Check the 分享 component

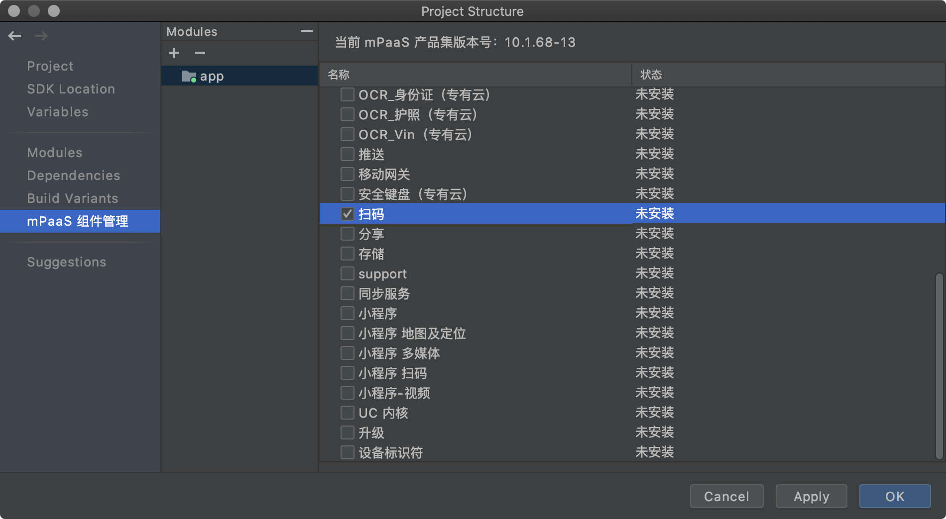[x=347, y=234]
